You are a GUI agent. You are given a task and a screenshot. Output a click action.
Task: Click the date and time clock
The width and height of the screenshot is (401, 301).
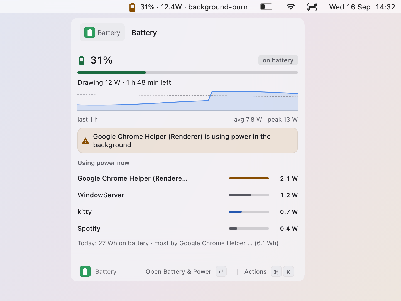pos(362,7)
